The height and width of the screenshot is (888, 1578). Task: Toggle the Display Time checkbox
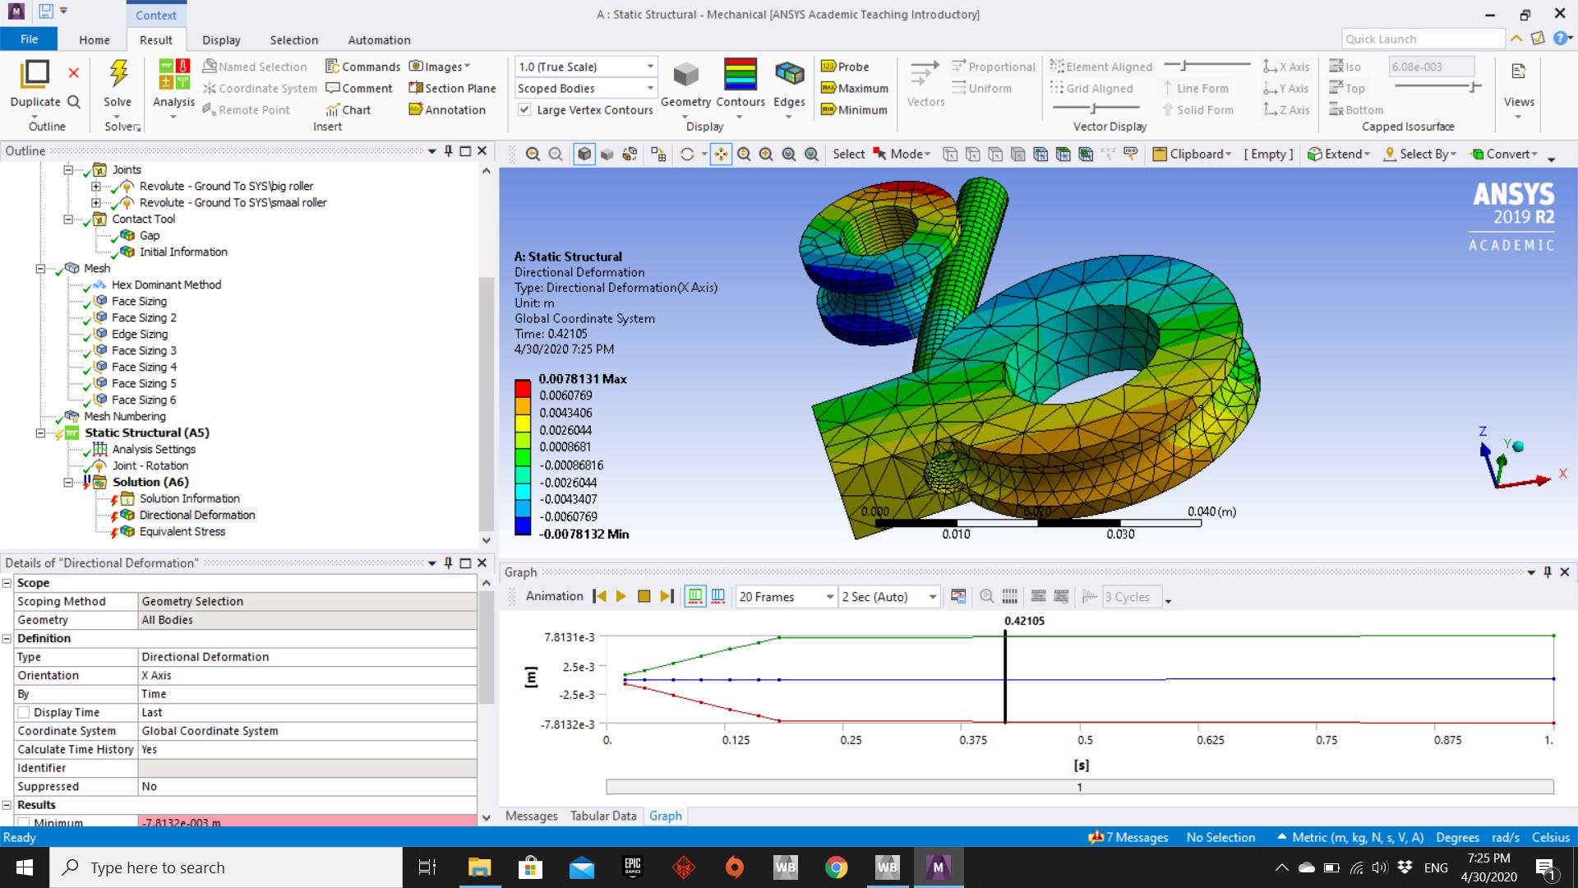24,712
